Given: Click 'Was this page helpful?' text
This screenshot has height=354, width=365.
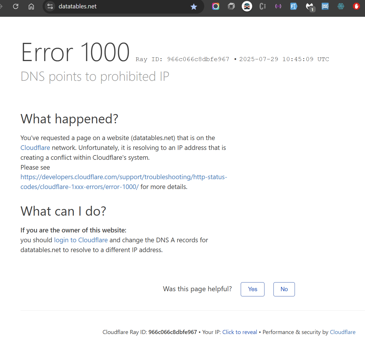Looking at the screenshot, I should pyautogui.click(x=198, y=289).
